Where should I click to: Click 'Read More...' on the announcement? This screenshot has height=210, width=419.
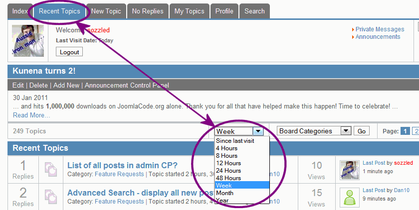coord(31,115)
